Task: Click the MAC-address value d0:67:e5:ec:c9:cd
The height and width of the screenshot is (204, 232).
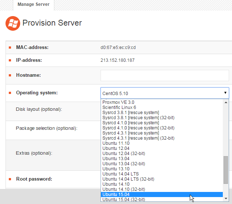Action: click(x=118, y=48)
